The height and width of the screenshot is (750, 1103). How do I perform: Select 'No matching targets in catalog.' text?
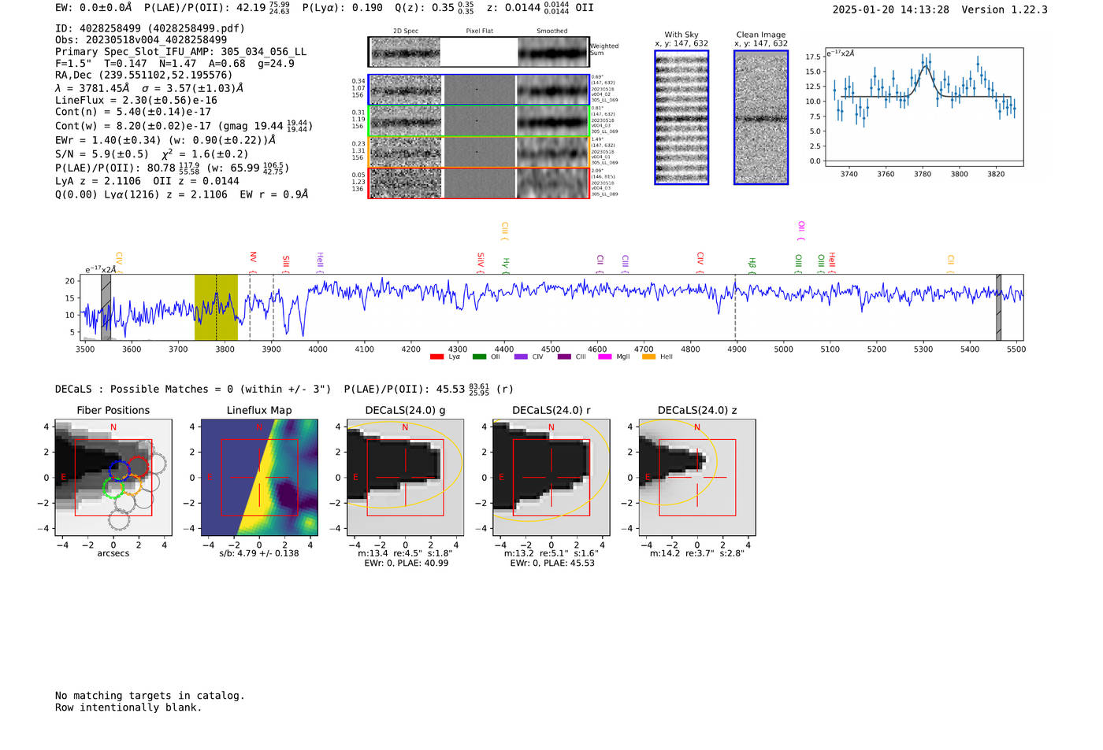150,696
